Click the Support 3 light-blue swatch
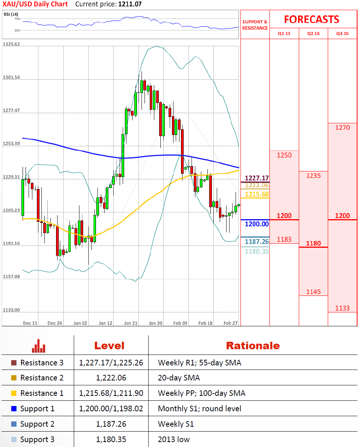The height and width of the screenshot is (447, 359). click(x=14, y=439)
